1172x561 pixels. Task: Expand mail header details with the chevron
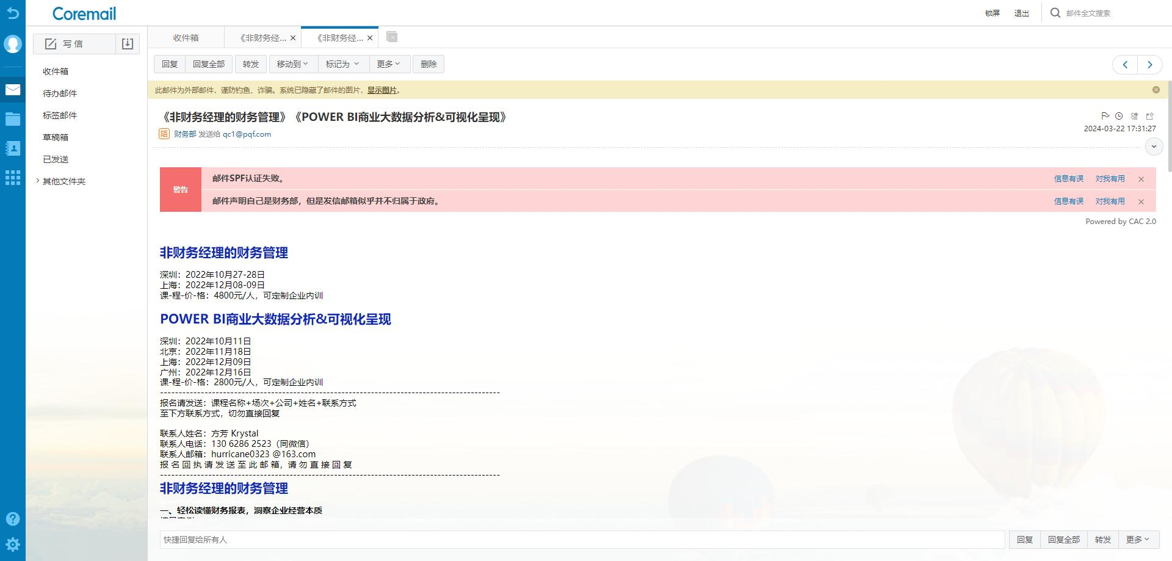[1154, 147]
